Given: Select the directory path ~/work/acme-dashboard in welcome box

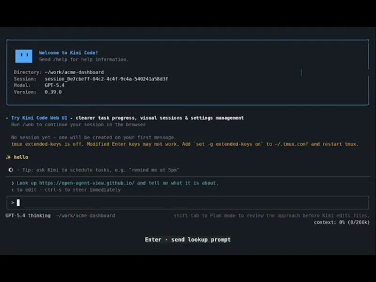Looking at the screenshot, I should coord(74,72).
